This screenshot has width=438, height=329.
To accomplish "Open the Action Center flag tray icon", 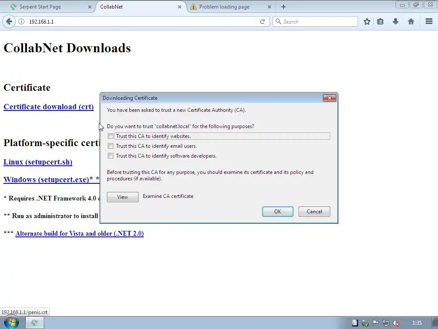I will point(375,323).
